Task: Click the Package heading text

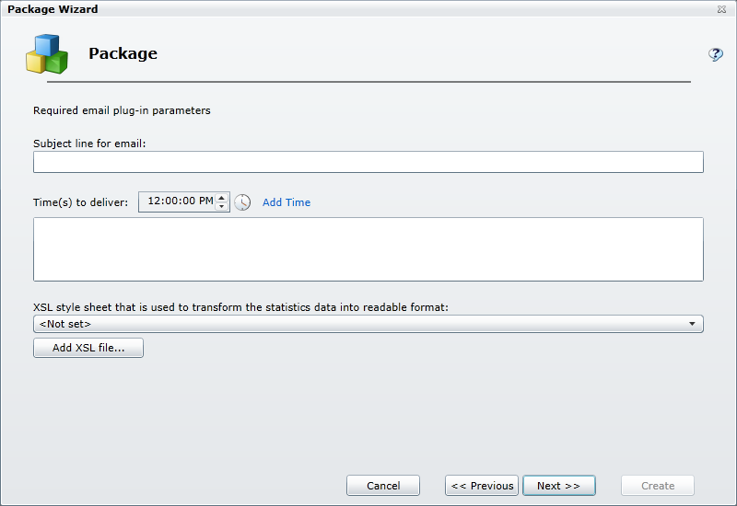Action: click(123, 53)
